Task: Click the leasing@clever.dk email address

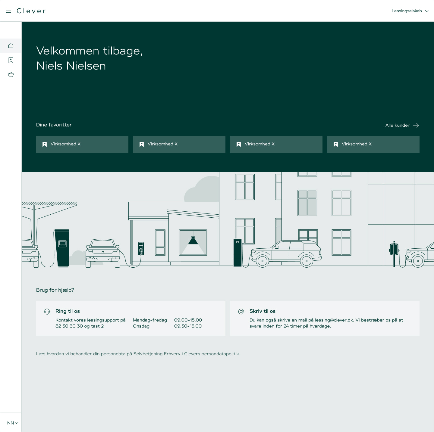Action: click(x=334, y=320)
